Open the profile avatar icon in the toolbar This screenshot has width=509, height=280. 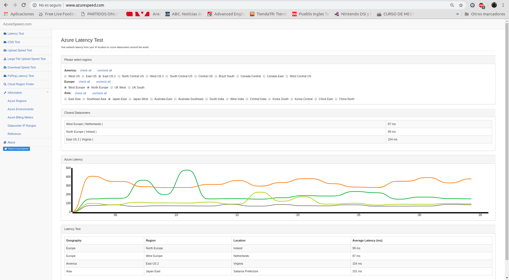pos(494,5)
